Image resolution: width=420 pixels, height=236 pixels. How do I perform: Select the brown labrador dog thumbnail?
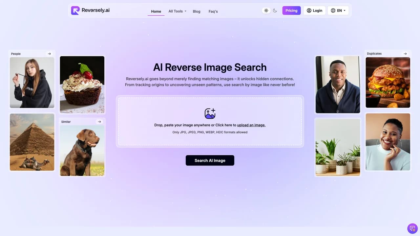coord(82,150)
